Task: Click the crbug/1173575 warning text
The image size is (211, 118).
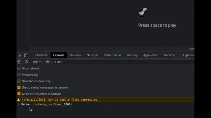Action: coord(61,100)
